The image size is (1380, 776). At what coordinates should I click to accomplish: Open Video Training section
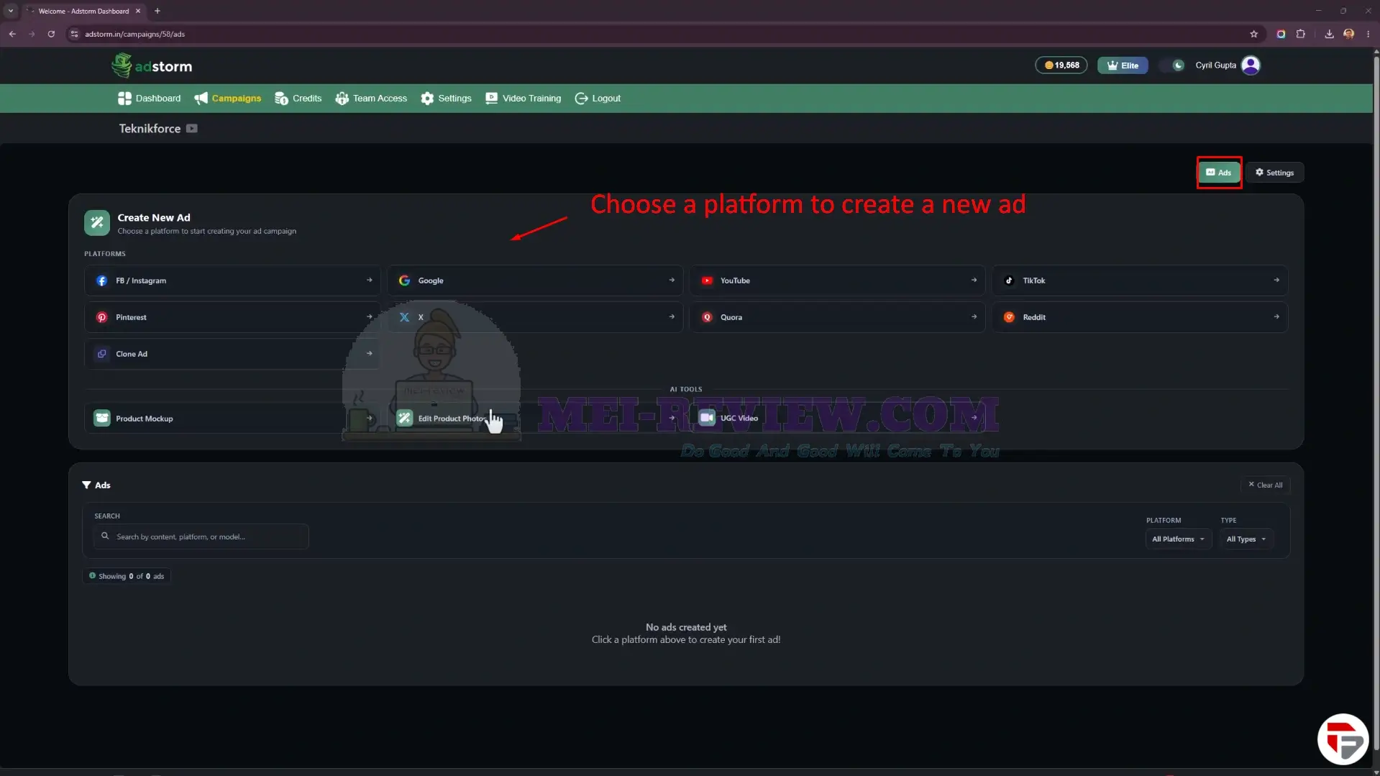tap(523, 99)
